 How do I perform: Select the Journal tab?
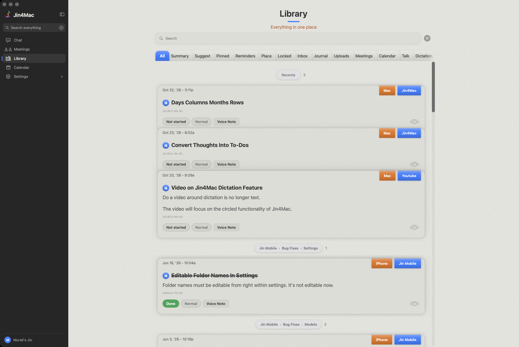(x=321, y=56)
